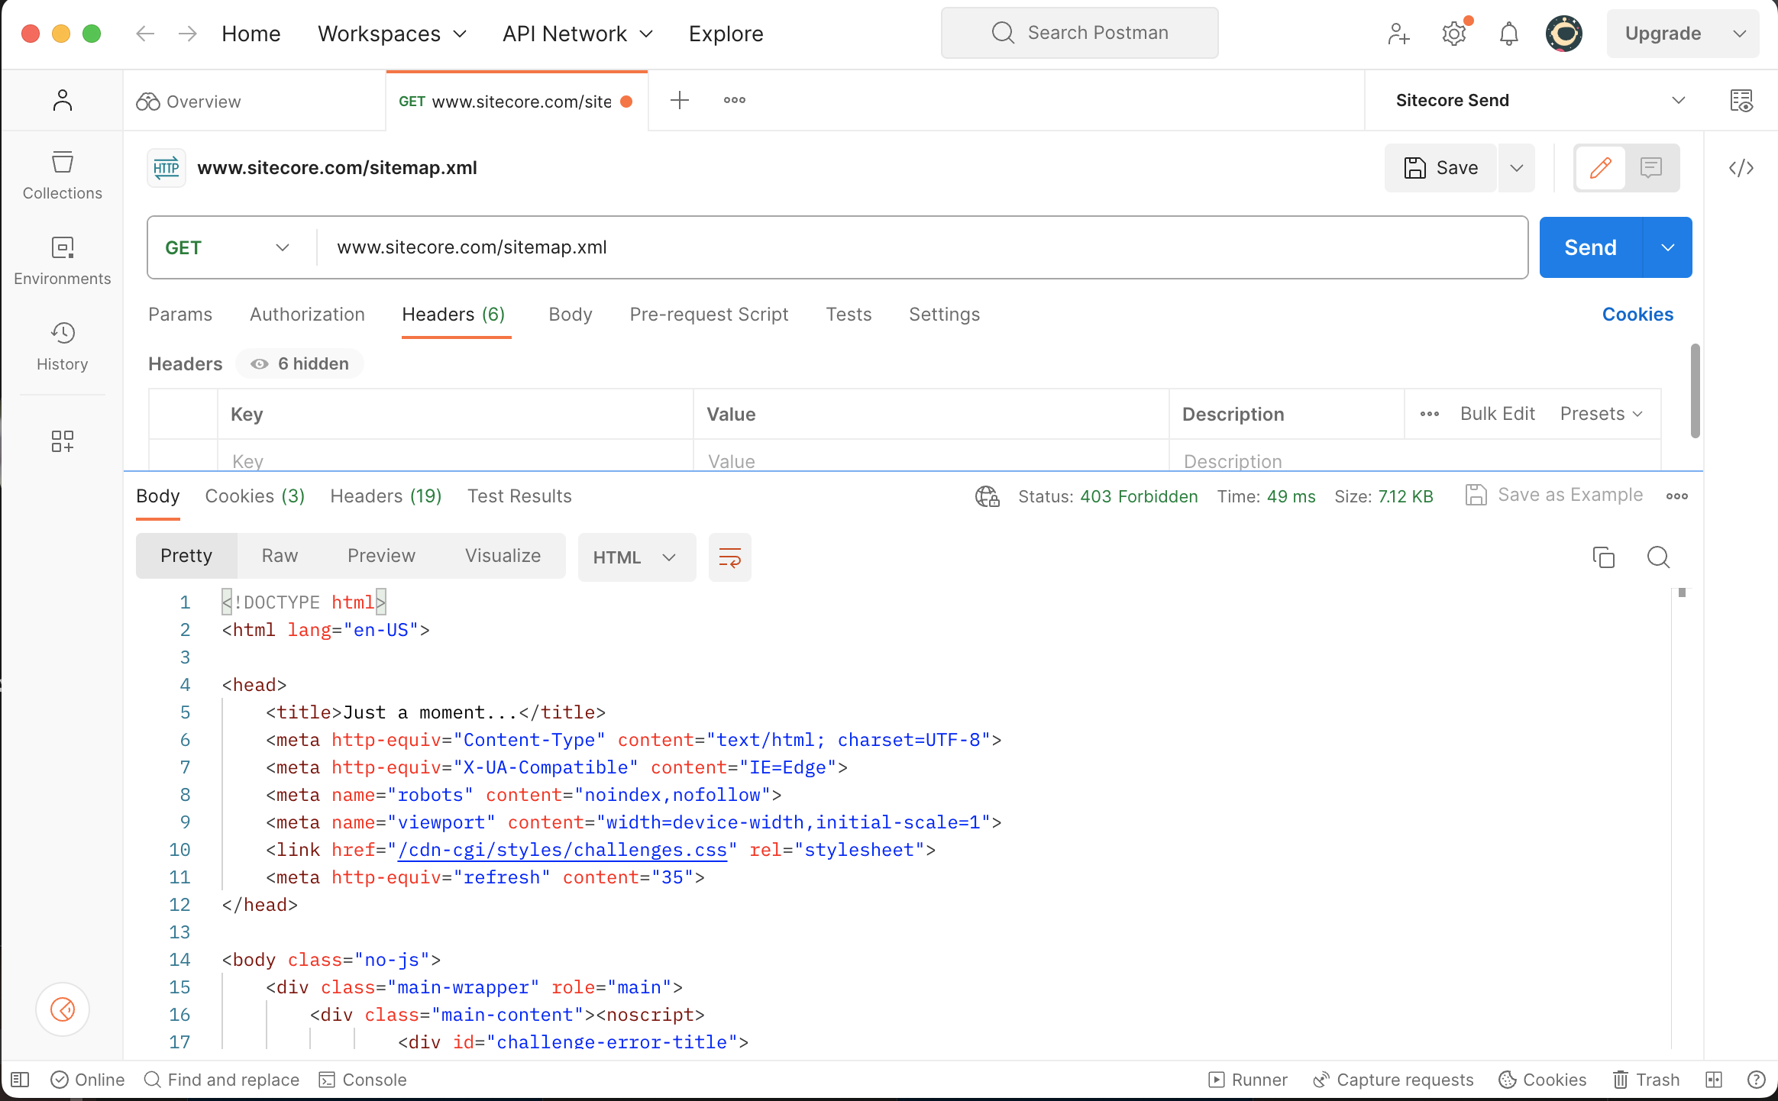1778x1101 pixels.
Task: Switch response view to Preview
Action: [381, 556]
